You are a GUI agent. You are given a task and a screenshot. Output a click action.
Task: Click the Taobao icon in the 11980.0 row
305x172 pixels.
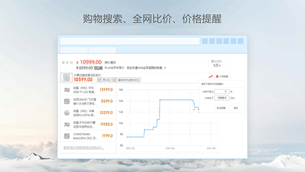pyautogui.click(x=67, y=124)
